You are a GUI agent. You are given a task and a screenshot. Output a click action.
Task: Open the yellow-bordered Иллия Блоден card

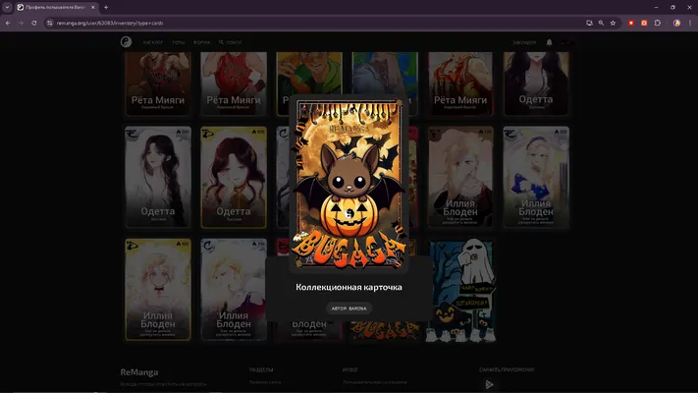pos(158,290)
